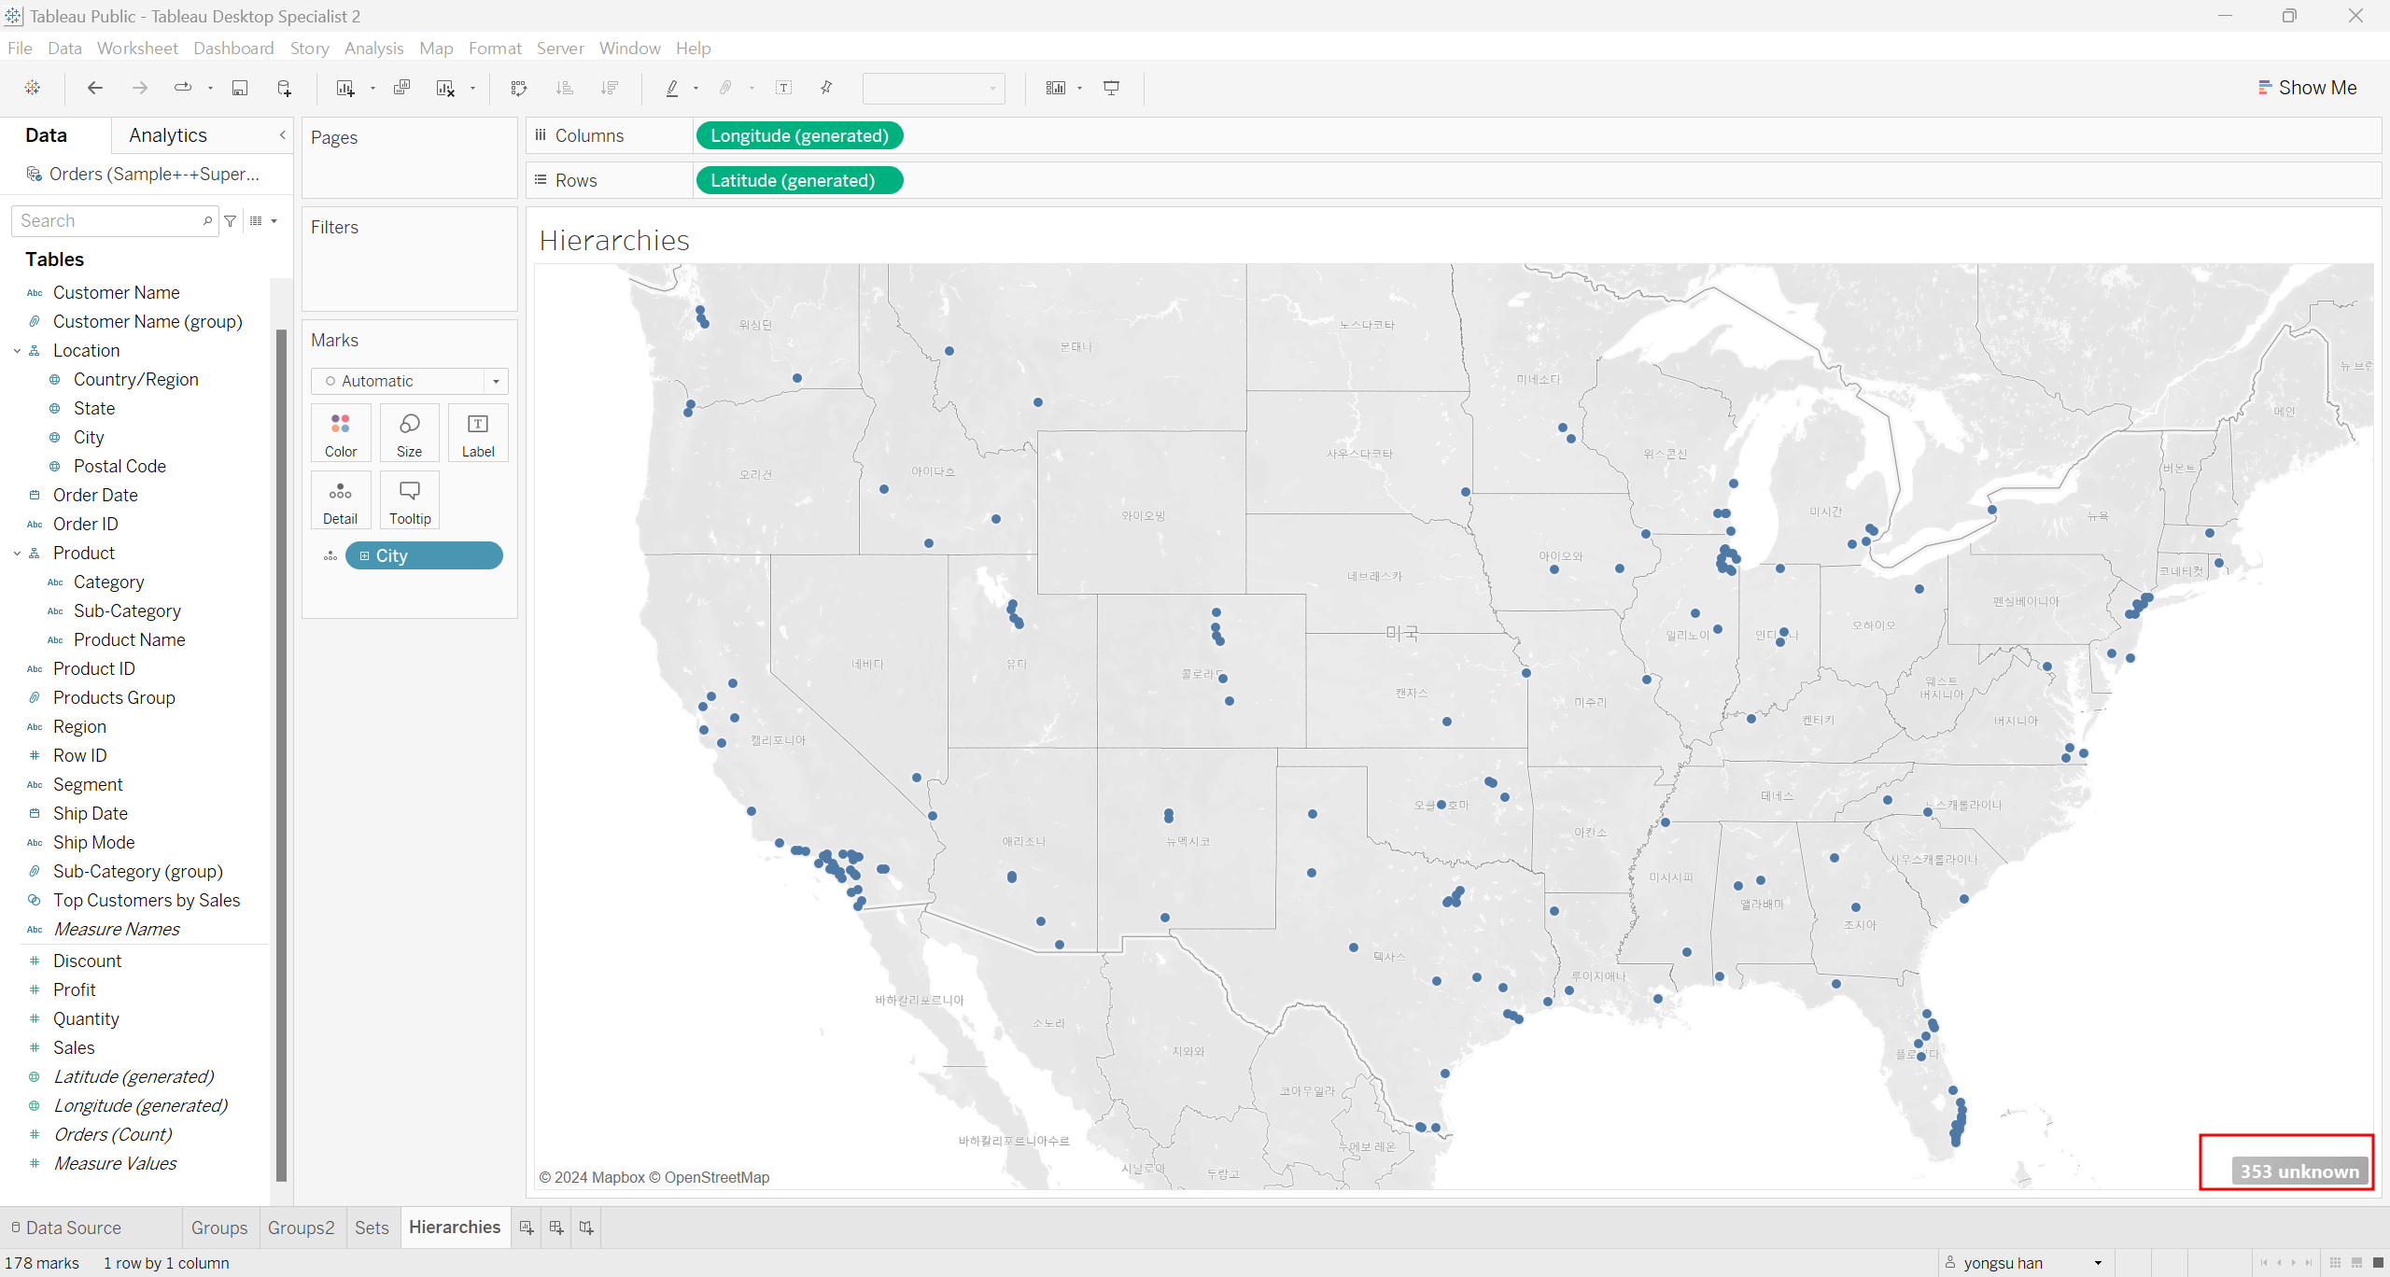Click the Save toolbar icon

pos(240,88)
